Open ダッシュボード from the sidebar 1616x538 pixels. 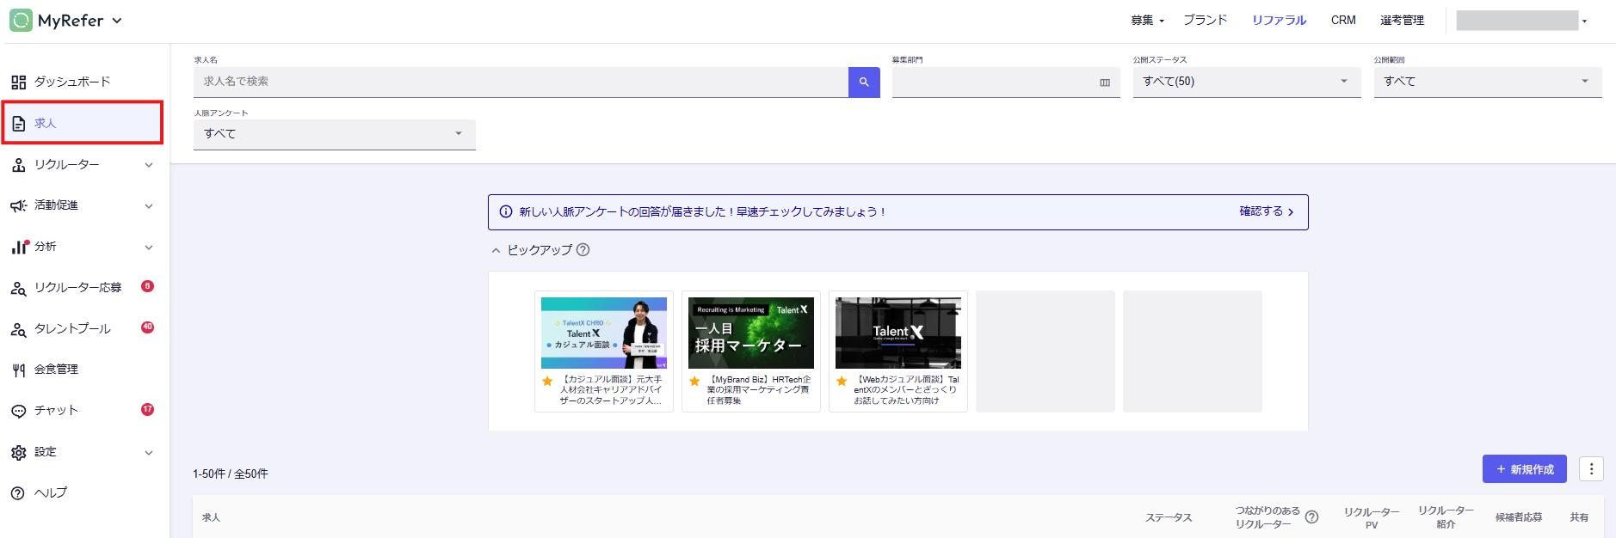click(x=72, y=82)
